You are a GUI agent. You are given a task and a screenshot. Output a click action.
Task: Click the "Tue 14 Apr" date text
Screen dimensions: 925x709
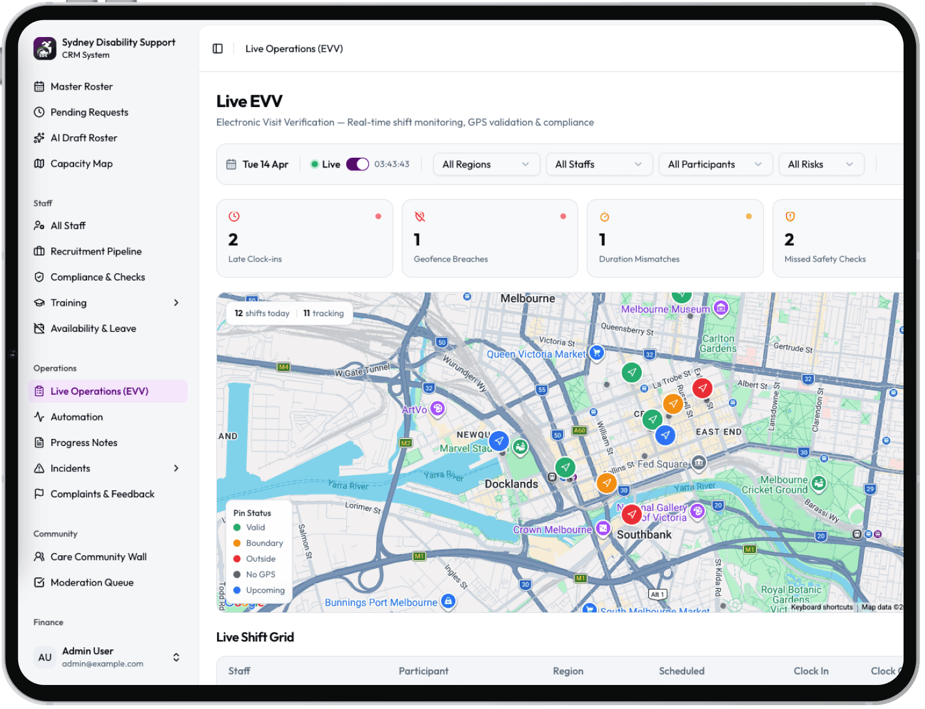pyautogui.click(x=266, y=164)
